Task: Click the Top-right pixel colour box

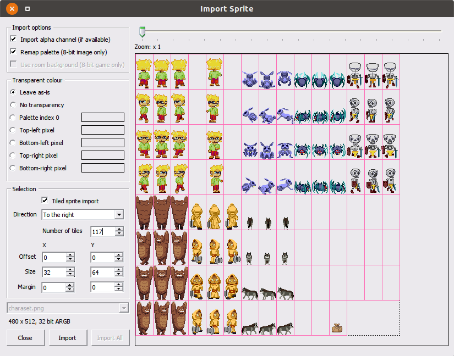Action: coord(103,155)
